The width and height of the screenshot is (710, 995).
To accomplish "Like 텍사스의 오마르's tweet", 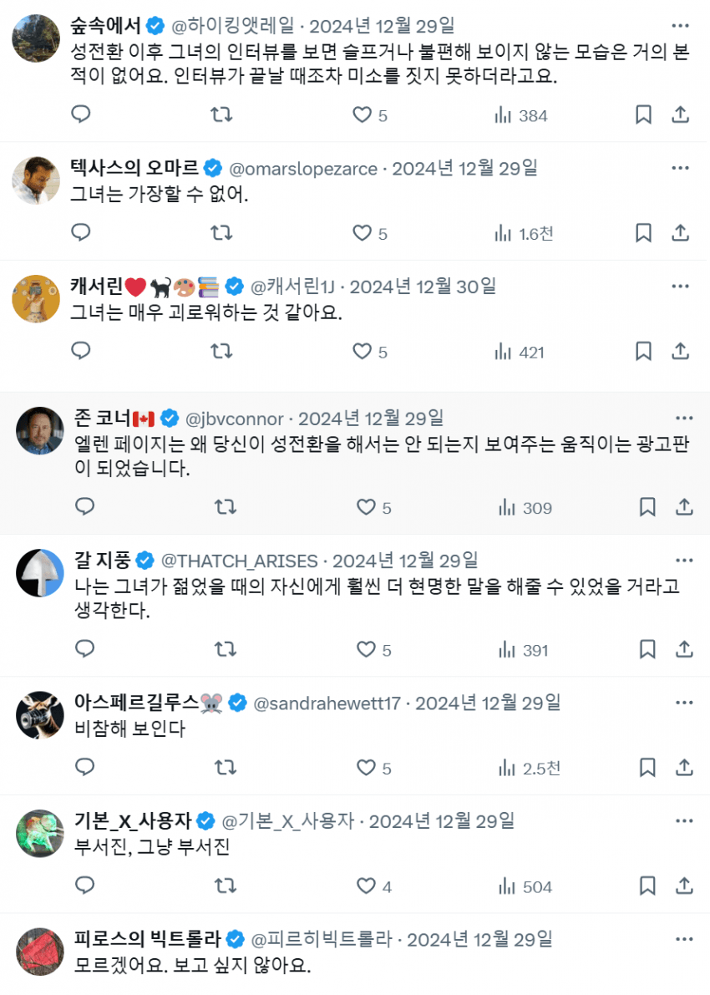I will click(x=362, y=232).
